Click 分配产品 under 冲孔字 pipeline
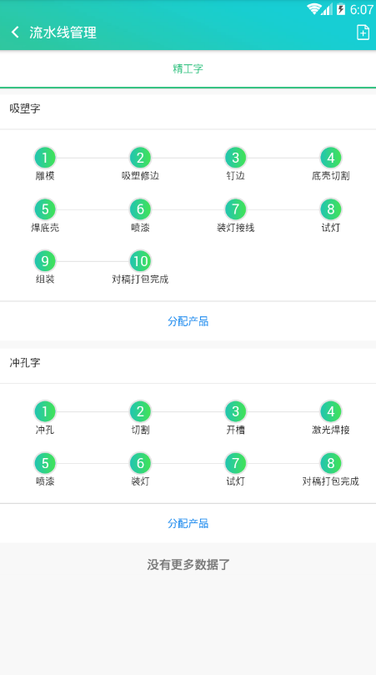This screenshot has width=376, height=675. [188, 523]
